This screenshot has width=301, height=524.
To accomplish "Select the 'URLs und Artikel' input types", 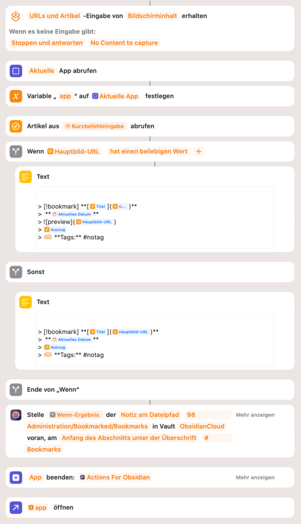I will tap(54, 16).
